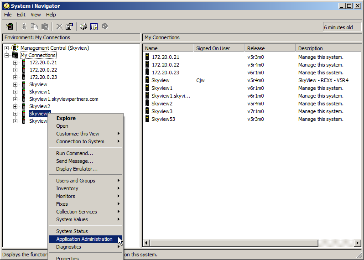Choose System Status in context menu

coord(85,231)
